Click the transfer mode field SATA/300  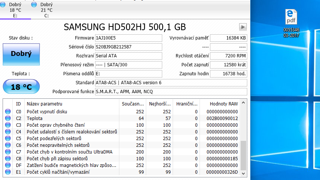tap(129, 65)
